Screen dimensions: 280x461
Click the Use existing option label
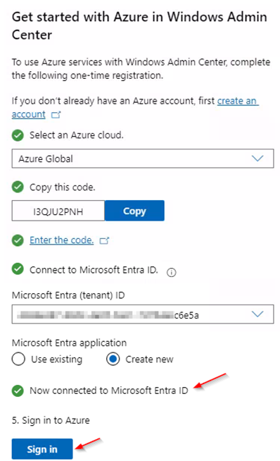57,359
